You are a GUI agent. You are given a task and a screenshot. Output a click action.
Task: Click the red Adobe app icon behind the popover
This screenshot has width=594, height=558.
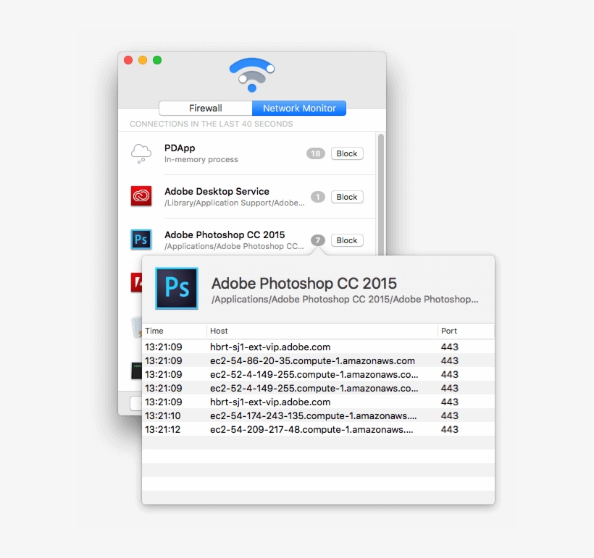[138, 282]
